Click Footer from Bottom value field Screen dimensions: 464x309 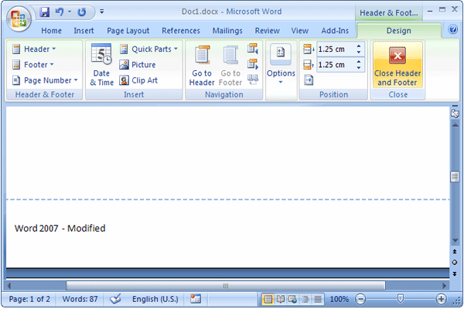point(335,64)
